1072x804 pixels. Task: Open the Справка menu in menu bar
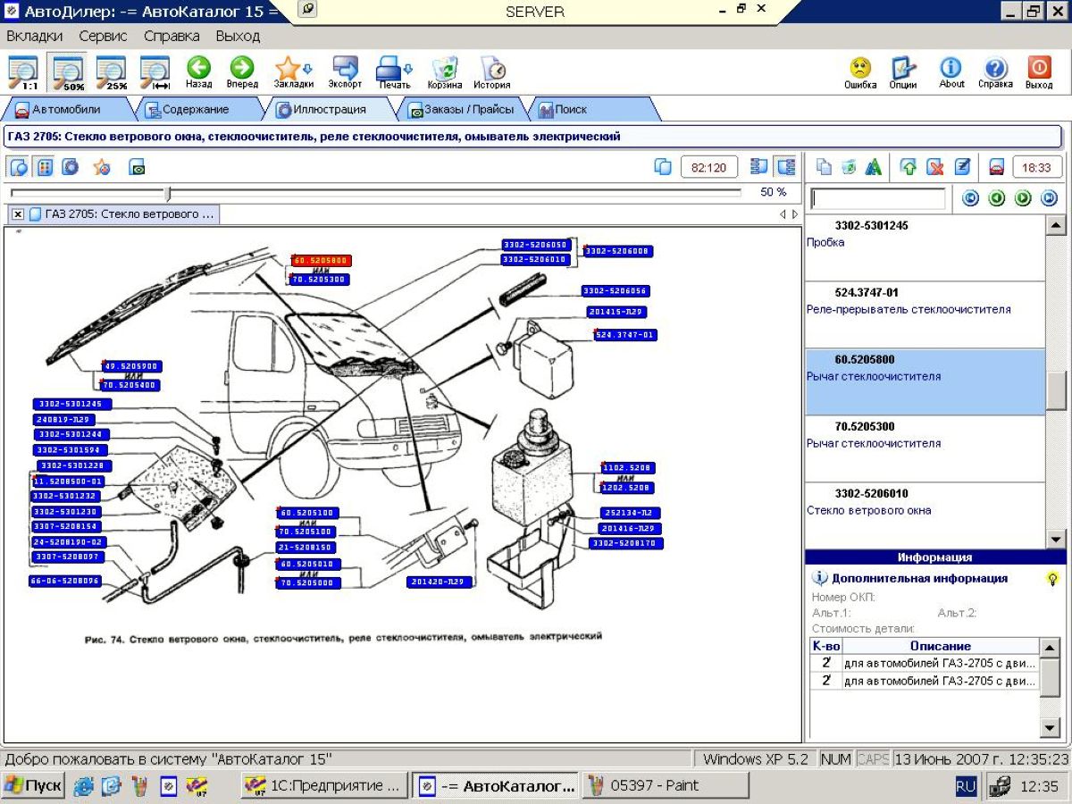[x=172, y=37]
